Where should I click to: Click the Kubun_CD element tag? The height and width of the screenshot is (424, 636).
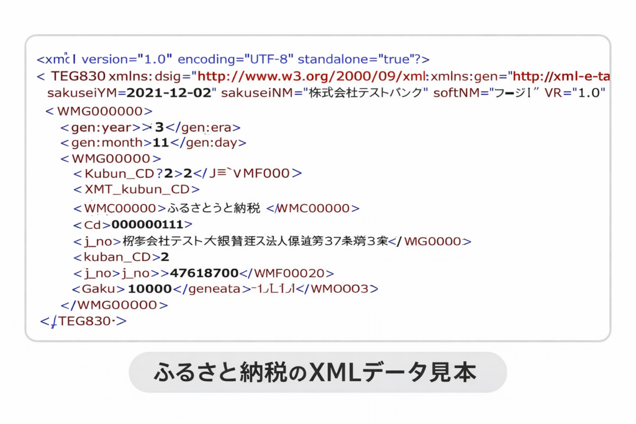pos(117,173)
